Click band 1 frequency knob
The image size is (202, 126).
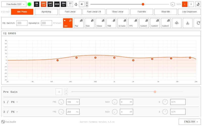point(61,102)
